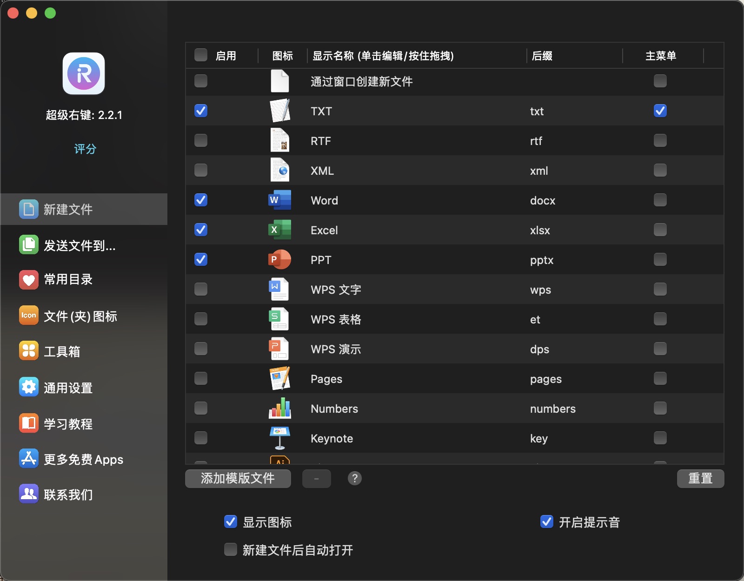Viewport: 744px width, 581px height.
Task: Click the 更多免费 Apps store icon
Action: [x=28, y=459]
